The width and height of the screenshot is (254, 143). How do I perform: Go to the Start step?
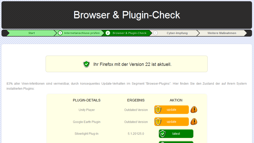(32, 33)
